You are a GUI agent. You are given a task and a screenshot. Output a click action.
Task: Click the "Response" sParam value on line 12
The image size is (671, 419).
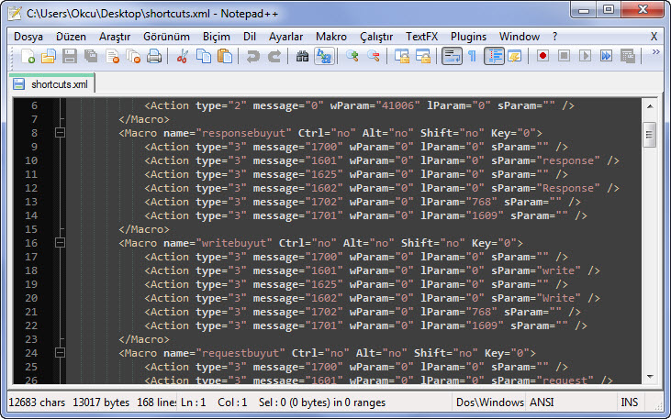(568, 188)
